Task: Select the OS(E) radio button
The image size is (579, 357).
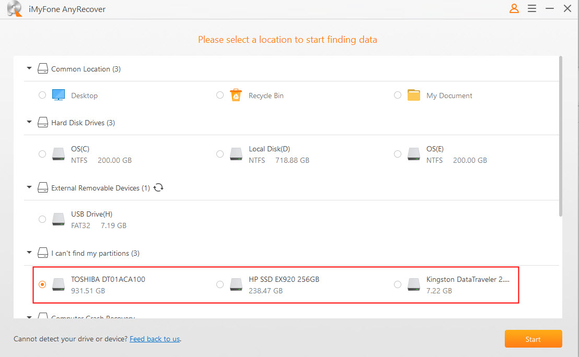Action: coord(398,154)
